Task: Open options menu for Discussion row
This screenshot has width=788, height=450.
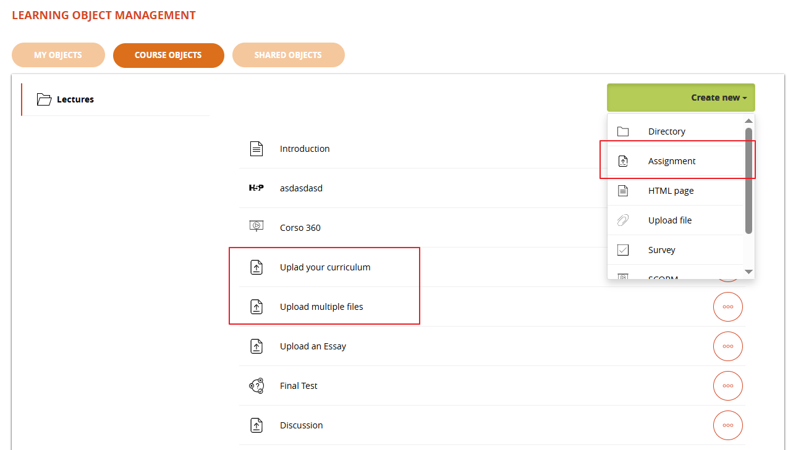Action: [727, 425]
